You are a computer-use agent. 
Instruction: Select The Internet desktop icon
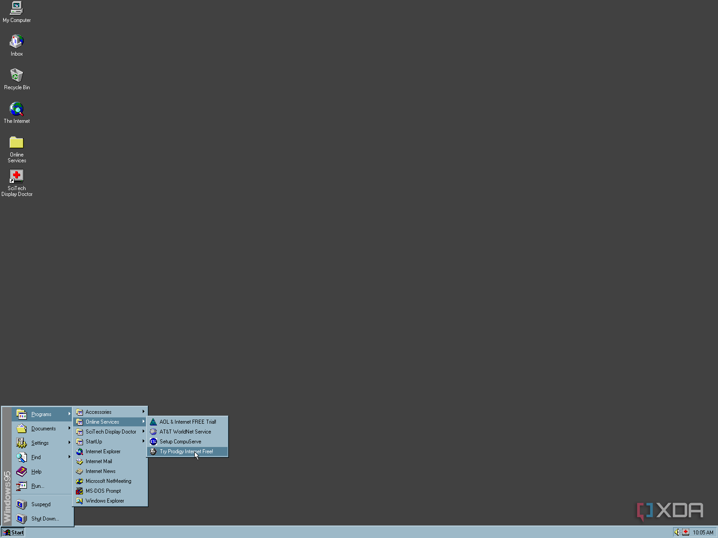click(x=17, y=113)
